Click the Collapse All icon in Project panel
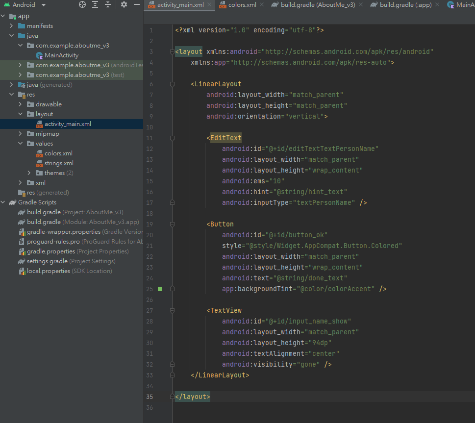This screenshot has width=475, height=423. click(x=108, y=4)
